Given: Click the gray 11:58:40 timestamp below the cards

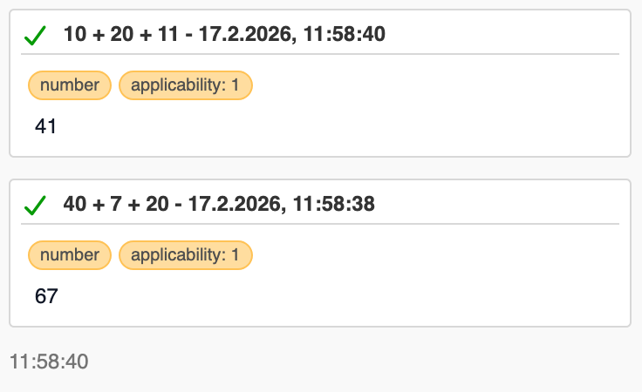Looking at the screenshot, I should (49, 362).
